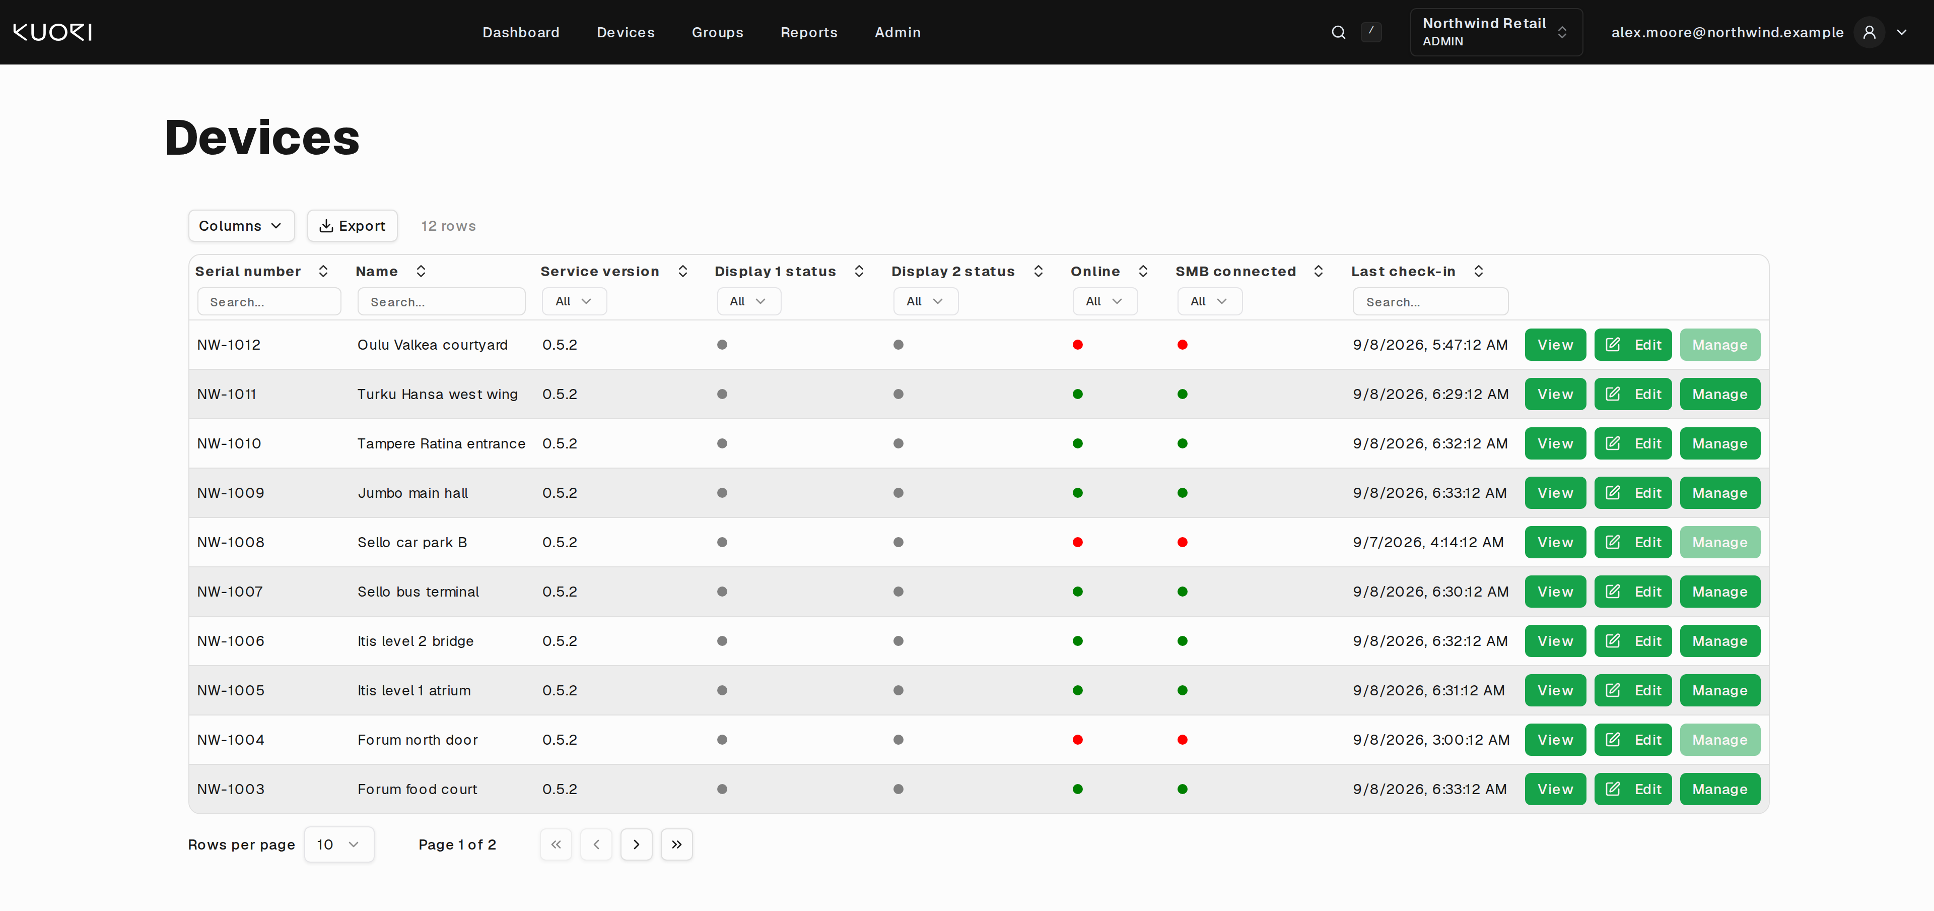Focus the Last check-in search field
This screenshot has width=1934, height=911.
(1430, 301)
